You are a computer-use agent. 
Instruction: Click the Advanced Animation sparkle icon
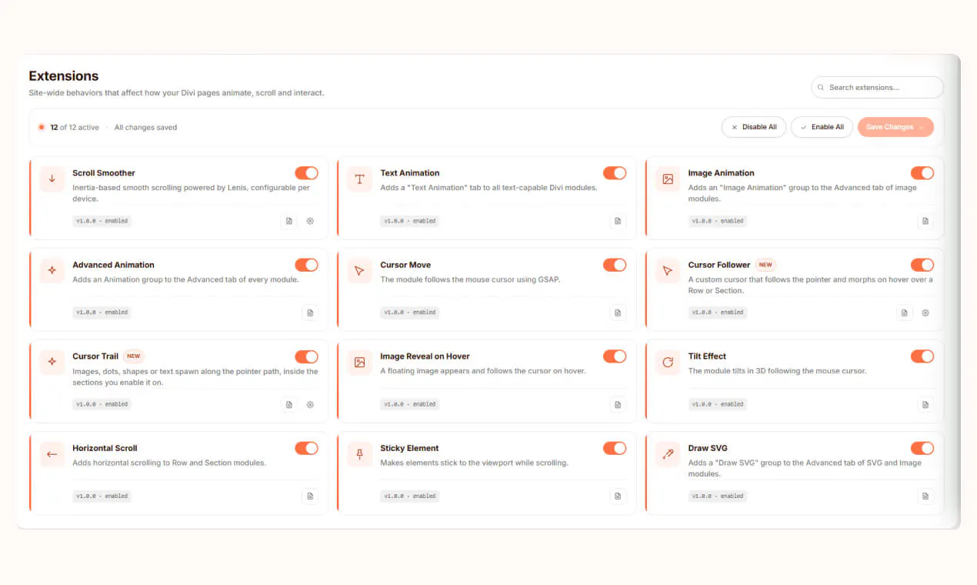tap(52, 271)
